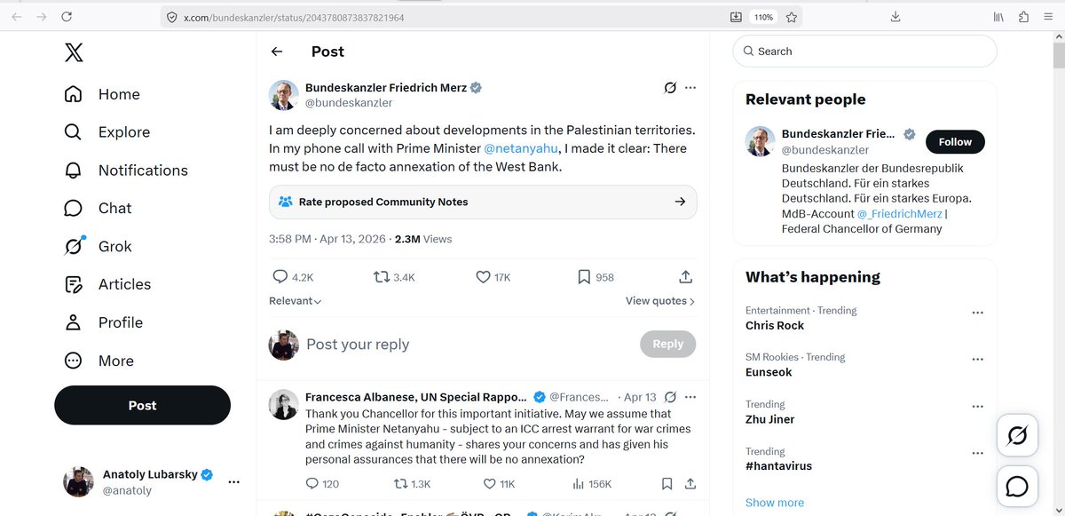Click the share icon on Merz's post
1065x516 pixels.
point(685,277)
